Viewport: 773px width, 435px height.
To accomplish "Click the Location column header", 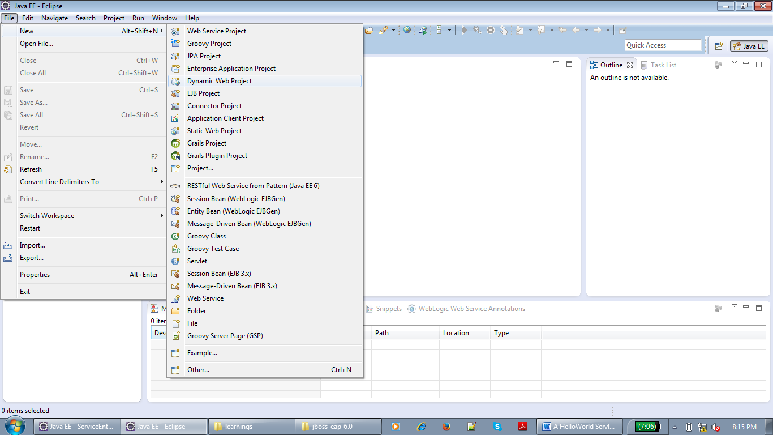I will coord(465,333).
